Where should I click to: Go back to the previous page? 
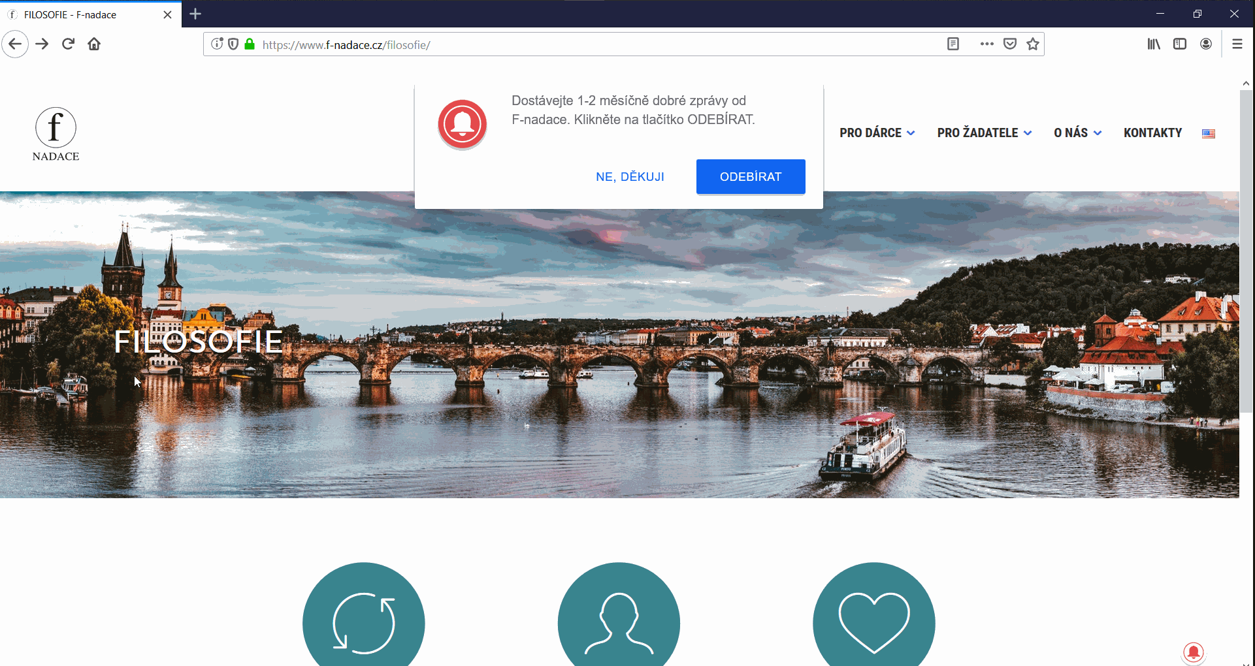[x=15, y=44]
